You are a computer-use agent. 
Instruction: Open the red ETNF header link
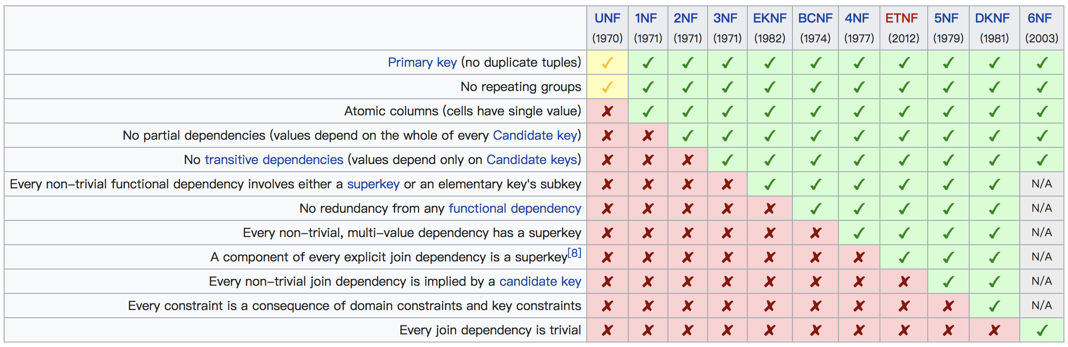click(x=901, y=18)
